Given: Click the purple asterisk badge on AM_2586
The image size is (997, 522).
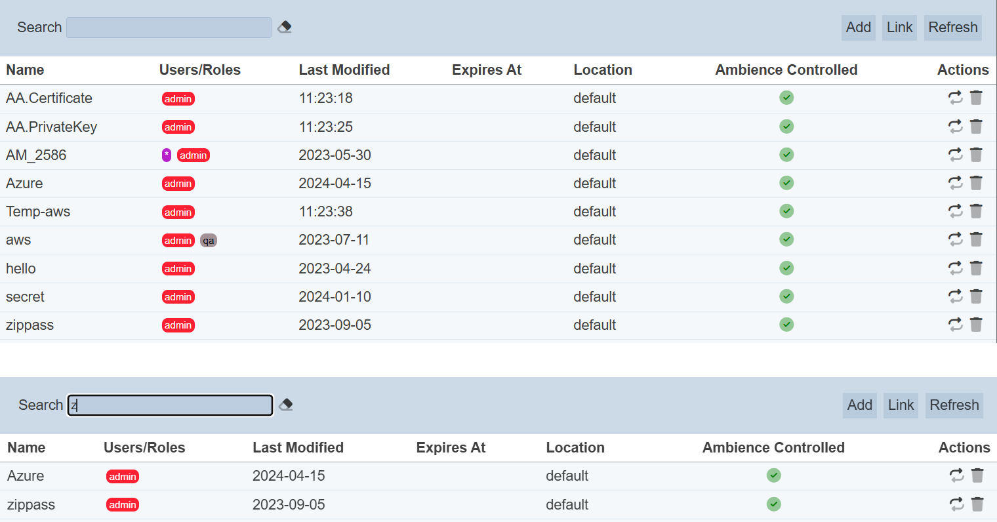Looking at the screenshot, I should pyautogui.click(x=167, y=155).
